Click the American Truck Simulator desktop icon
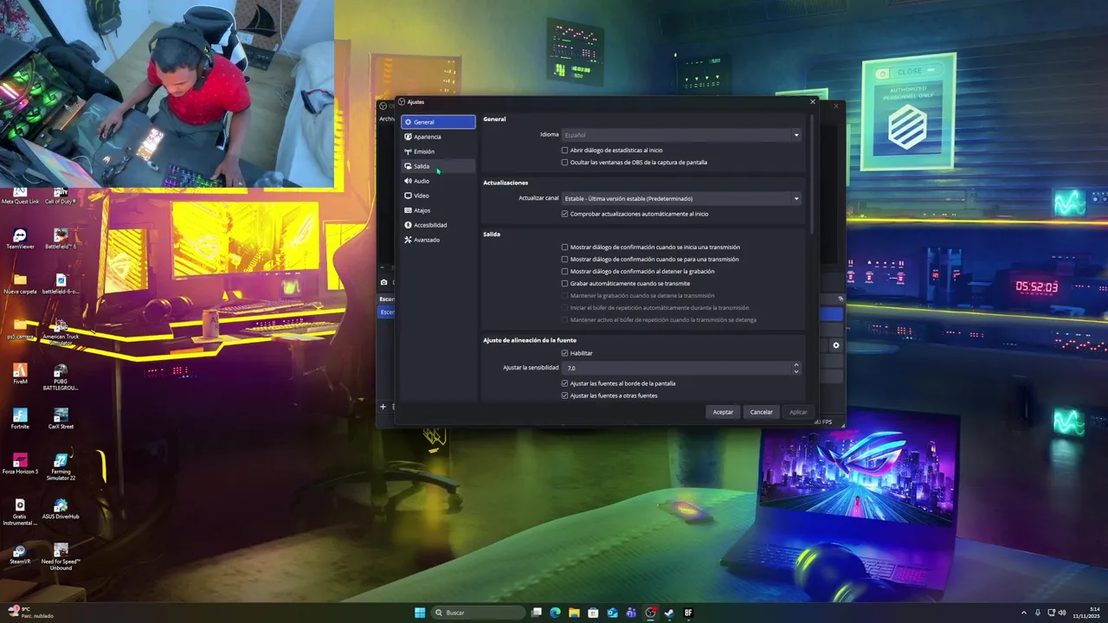1108x623 pixels. (61, 332)
